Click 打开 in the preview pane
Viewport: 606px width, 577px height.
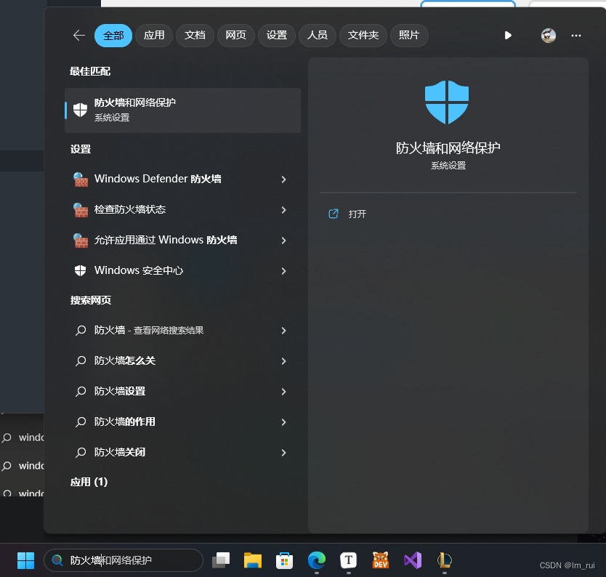[x=357, y=214]
